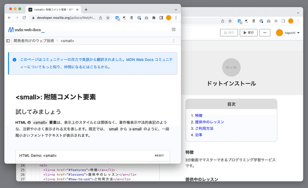Open the 特徴 table of contents link

pyautogui.click(x=199, y=116)
